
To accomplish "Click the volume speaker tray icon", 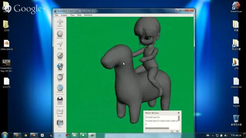I will pyautogui.click(x=226, y=135).
